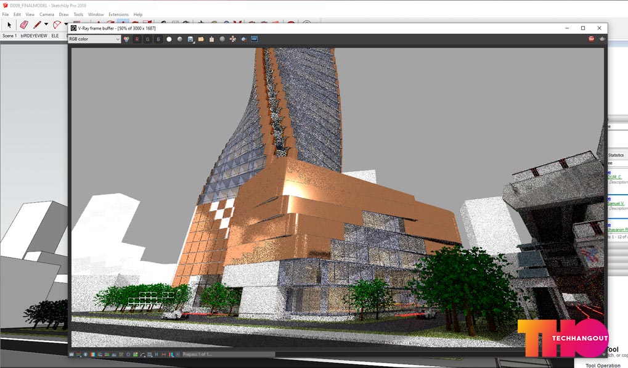Click the gray circle icon after clipboard
Image resolution: width=628 pixels, height=368 pixels.
pyautogui.click(x=222, y=39)
